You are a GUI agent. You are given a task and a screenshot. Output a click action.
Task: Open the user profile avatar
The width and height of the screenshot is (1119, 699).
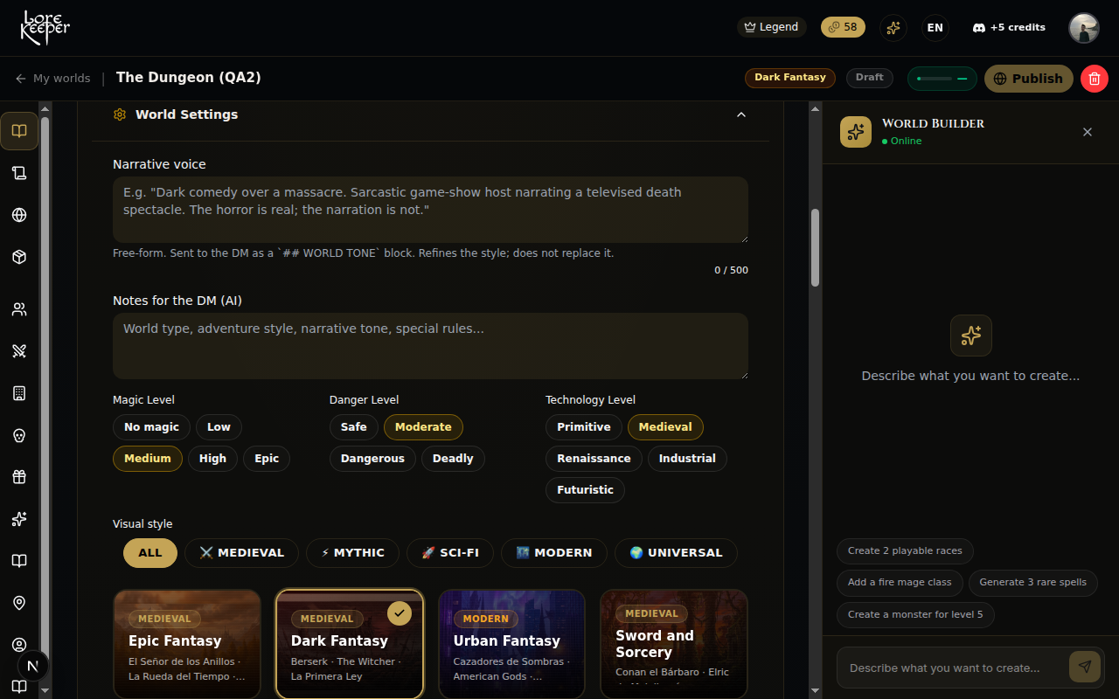1084,28
